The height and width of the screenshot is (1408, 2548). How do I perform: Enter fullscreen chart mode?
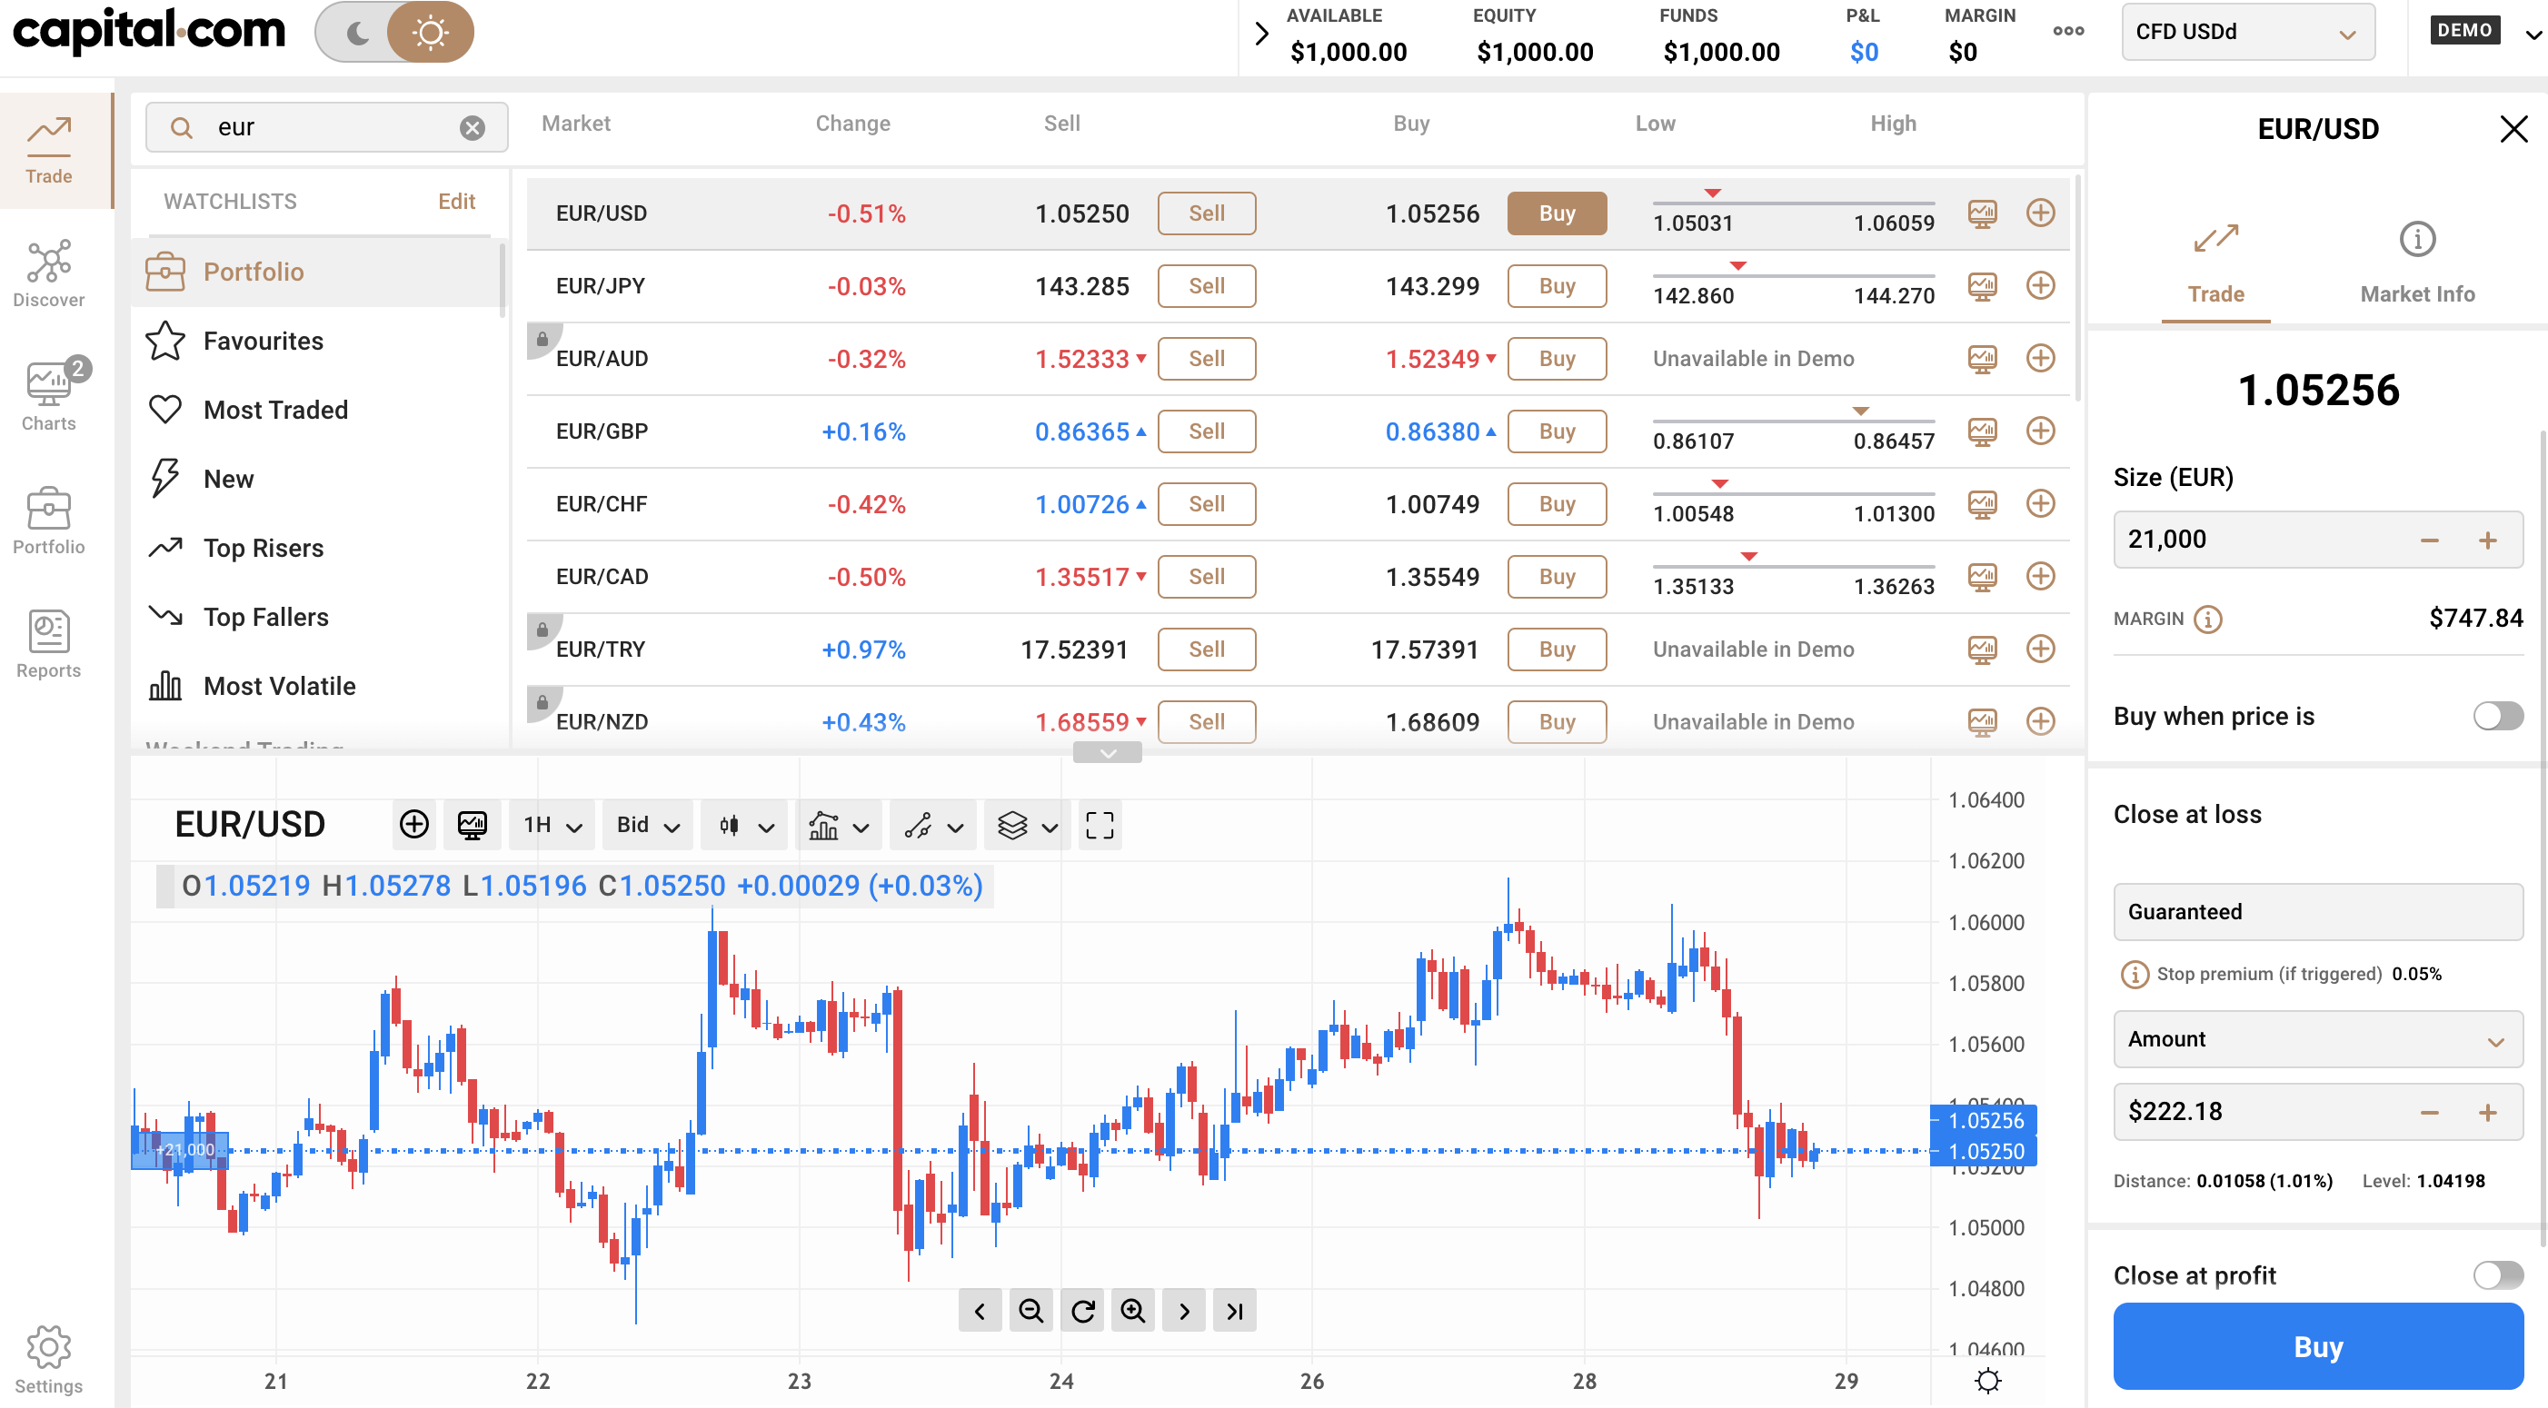(1100, 825)
